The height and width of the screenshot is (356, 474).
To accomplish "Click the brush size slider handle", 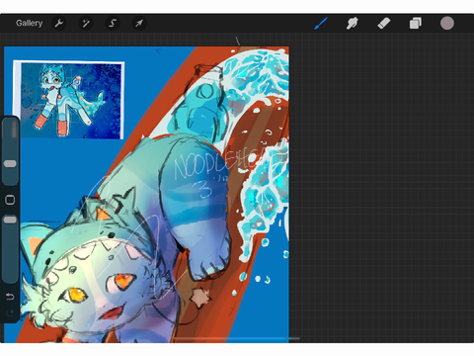I will [x=10, y=164].
